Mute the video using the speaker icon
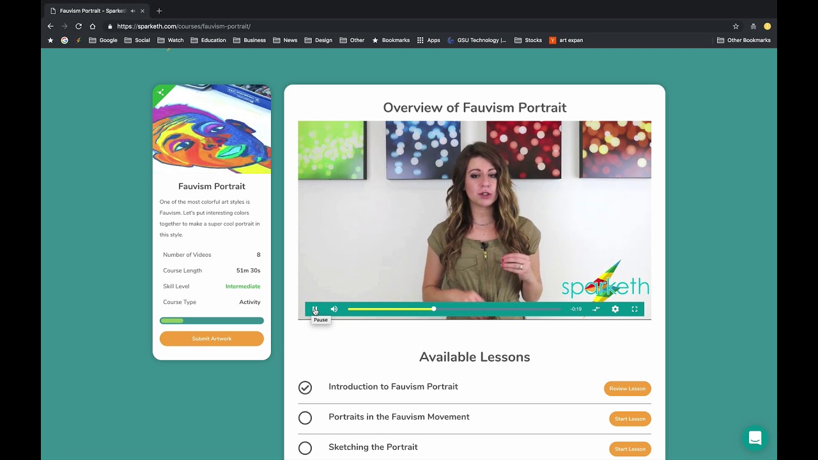The image size is (818, 460). 334,309
